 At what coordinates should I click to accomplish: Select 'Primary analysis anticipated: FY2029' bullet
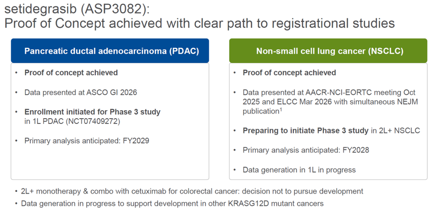pos(87,141)
